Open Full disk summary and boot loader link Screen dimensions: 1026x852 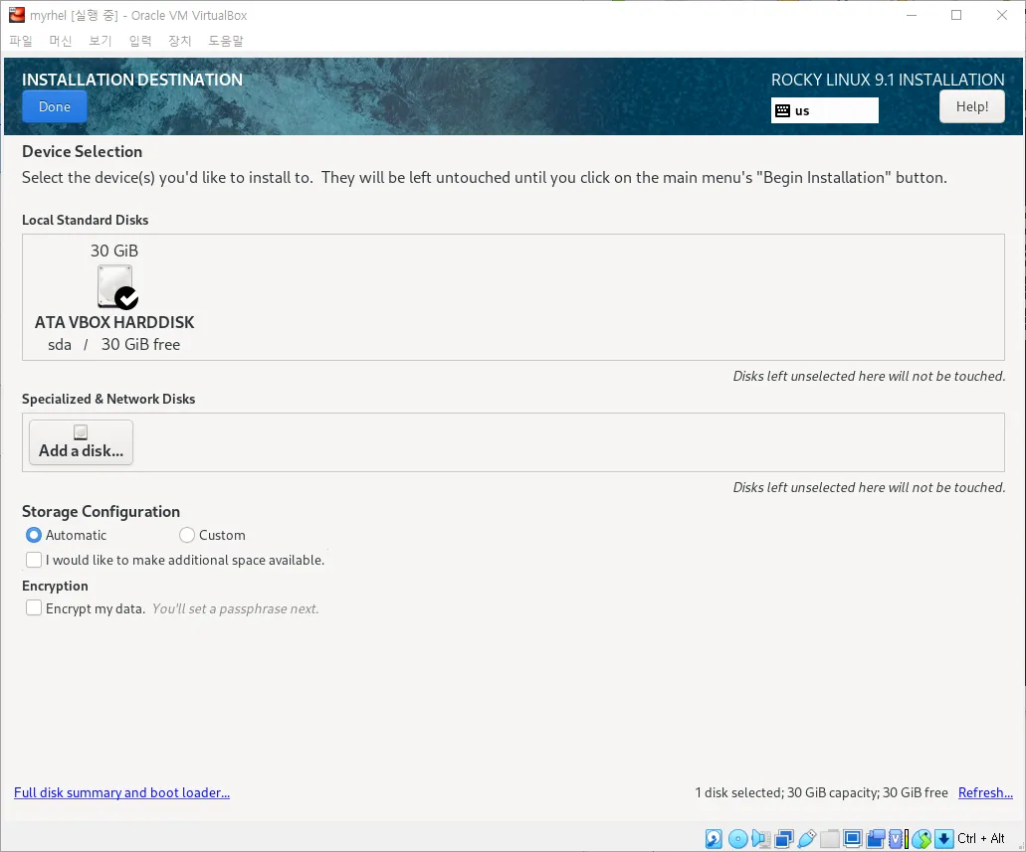(121, 792)
